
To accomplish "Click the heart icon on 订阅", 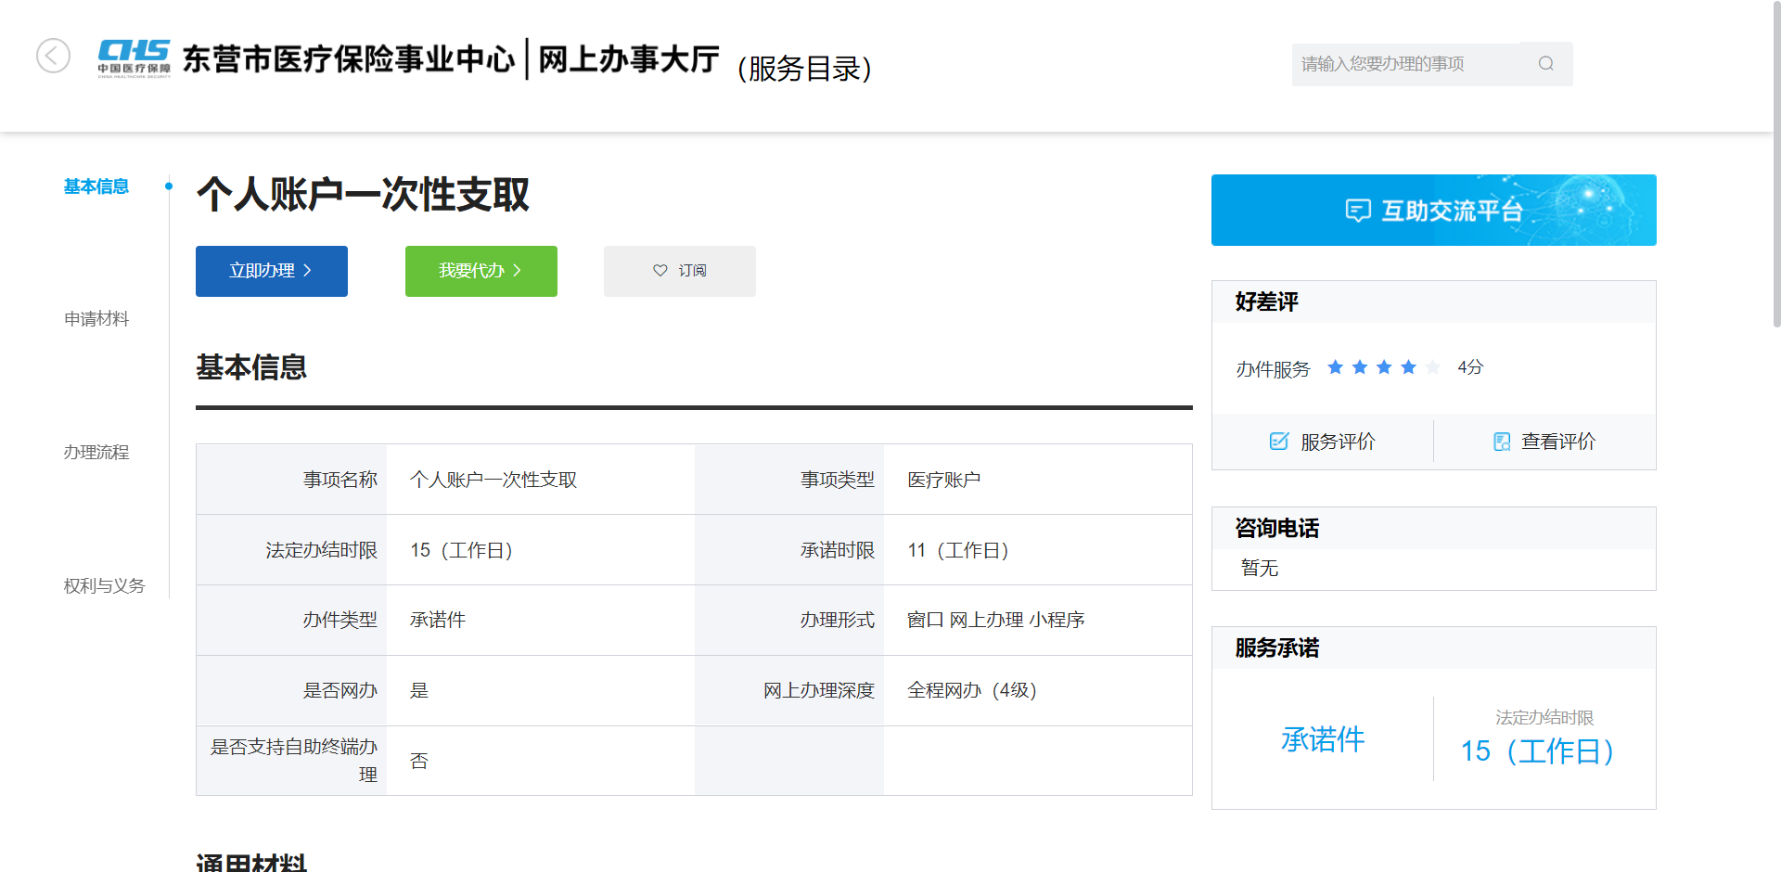I will 660,271.
